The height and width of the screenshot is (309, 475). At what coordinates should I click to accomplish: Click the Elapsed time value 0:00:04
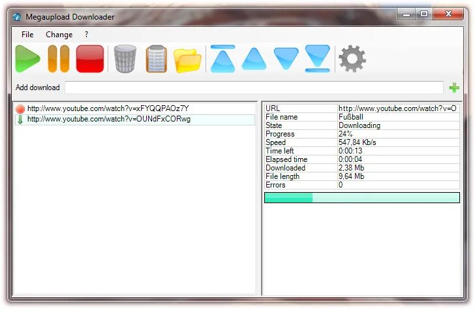[x=350, y=159]
